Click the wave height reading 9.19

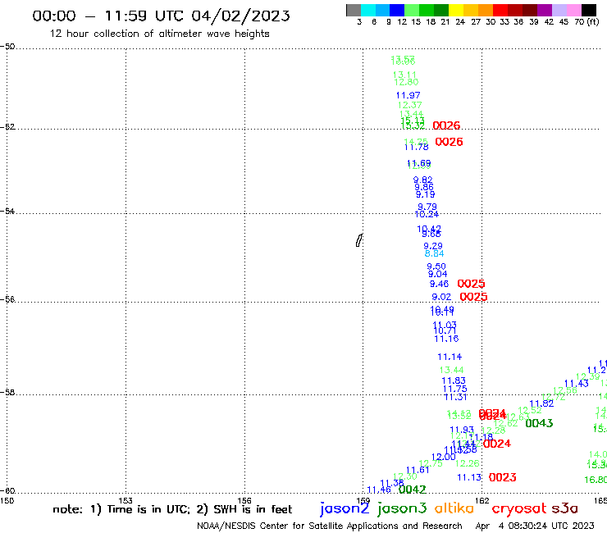425,194
